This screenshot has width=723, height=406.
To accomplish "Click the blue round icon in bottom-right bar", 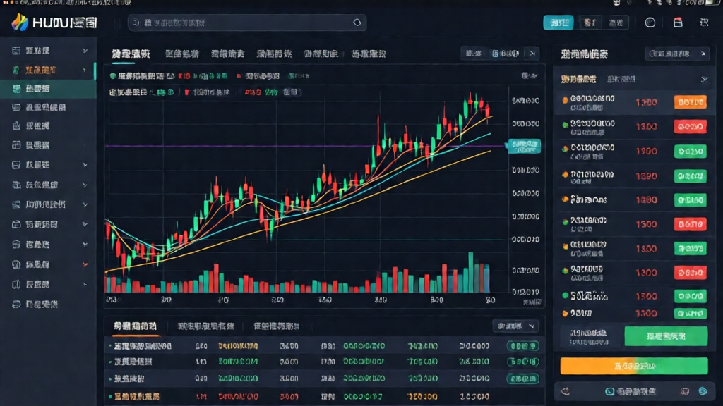I will (703, 391).
